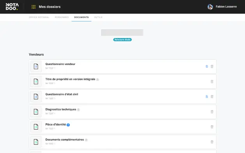Open Diagnostics techniques row
The width and height of the screenshot is (245, 153).
click(x=123, y=112)
